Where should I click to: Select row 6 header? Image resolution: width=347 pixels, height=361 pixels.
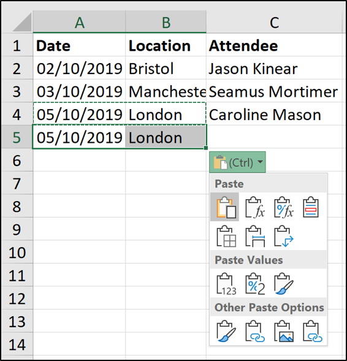[x=17, y=160]
